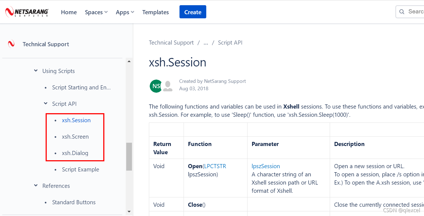Select xsh.Session in the sidebar
The height and width of the screenshot is (216, 424).
pyautogui.click(x=76, y=120)
